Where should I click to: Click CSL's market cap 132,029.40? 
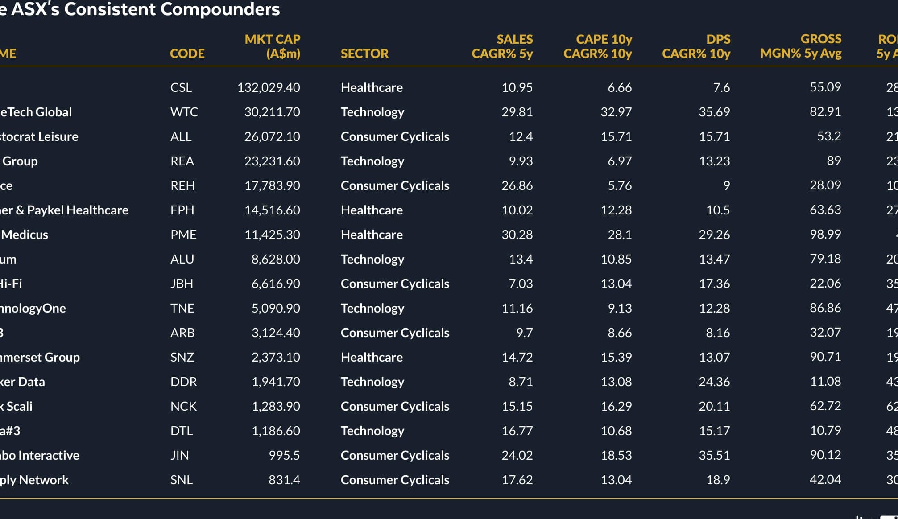pyautogui.click(x=269, y=87)
